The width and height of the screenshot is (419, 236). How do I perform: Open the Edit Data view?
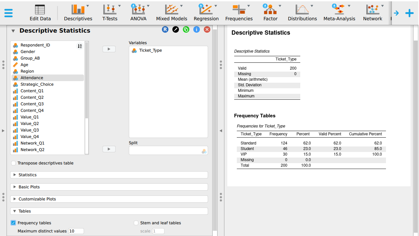coord(40,13)
